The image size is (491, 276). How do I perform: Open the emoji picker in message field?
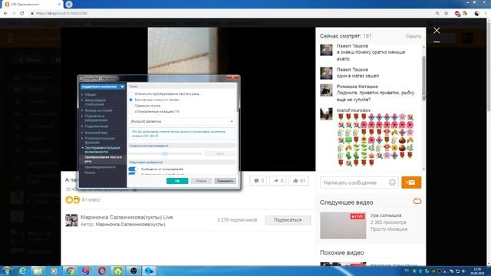392,182
